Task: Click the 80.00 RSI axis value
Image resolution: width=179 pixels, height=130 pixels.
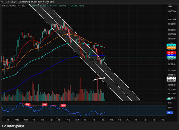Action: (170, 102)
